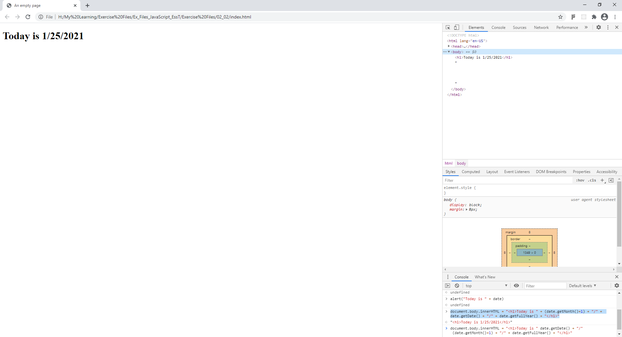Open the DOM Breakpoints pane tab
622x337 pixels.
click(x=551, y=172)
